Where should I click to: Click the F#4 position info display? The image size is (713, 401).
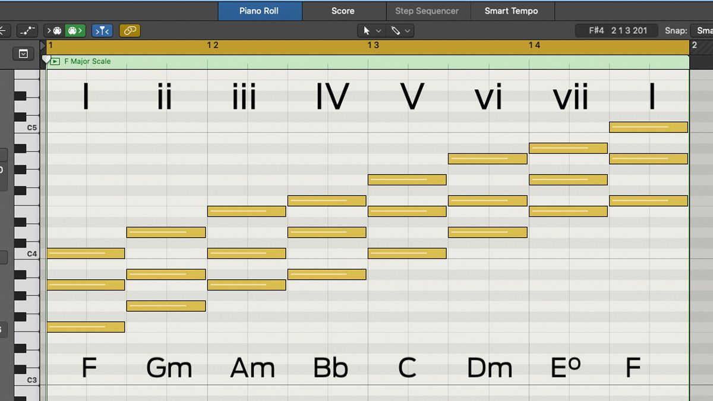tap(616, 30)
